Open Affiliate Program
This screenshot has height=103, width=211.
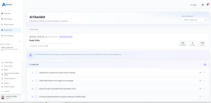9,87
